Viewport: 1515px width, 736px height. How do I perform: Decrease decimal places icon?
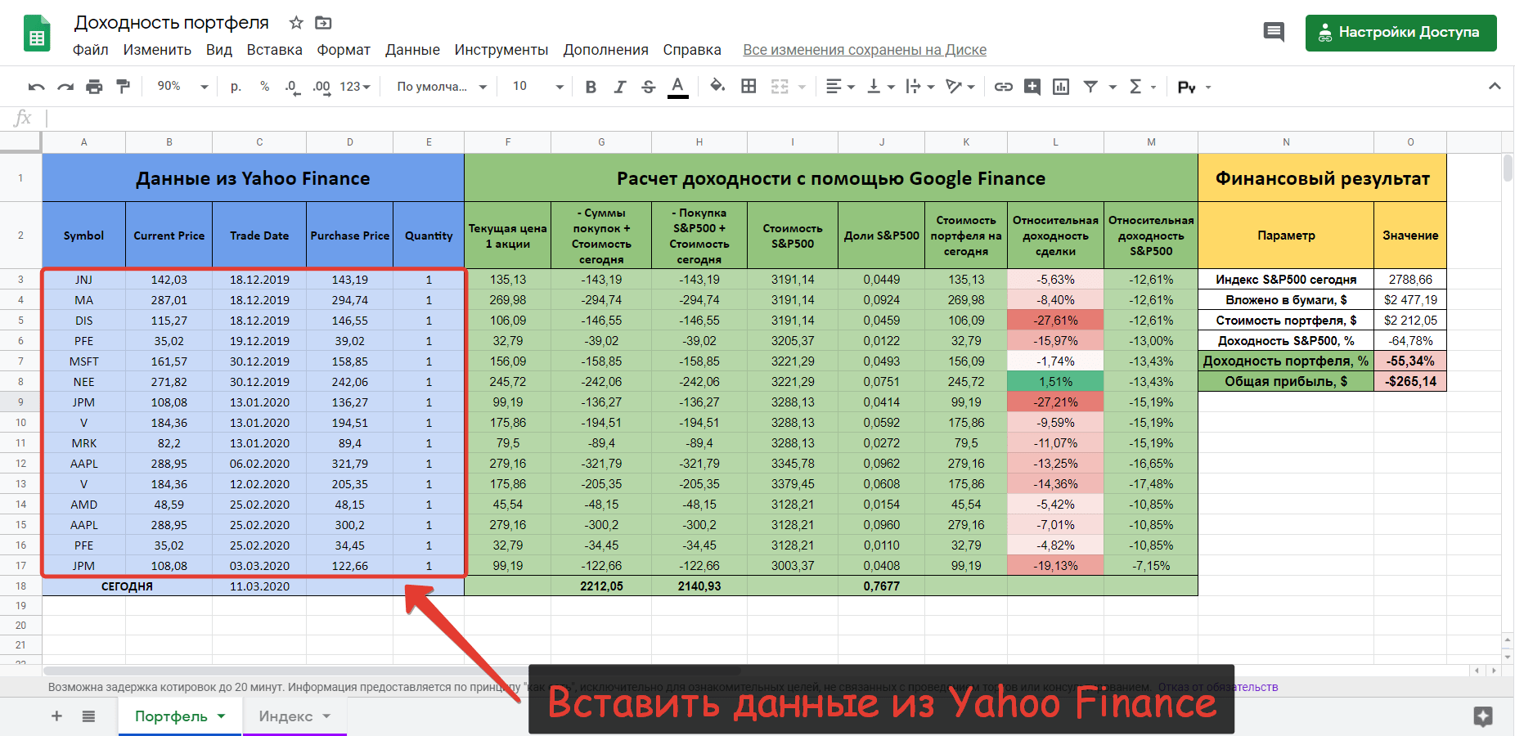pyautogui.click(x=292, y=87)
